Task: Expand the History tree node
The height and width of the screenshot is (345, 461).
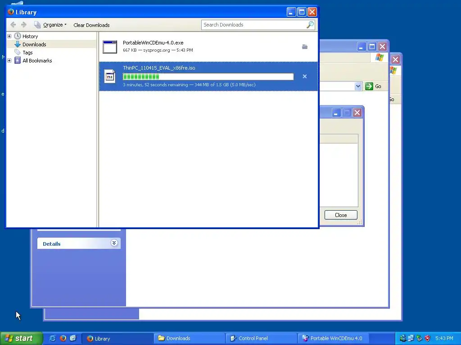Action: pos(9,36)
